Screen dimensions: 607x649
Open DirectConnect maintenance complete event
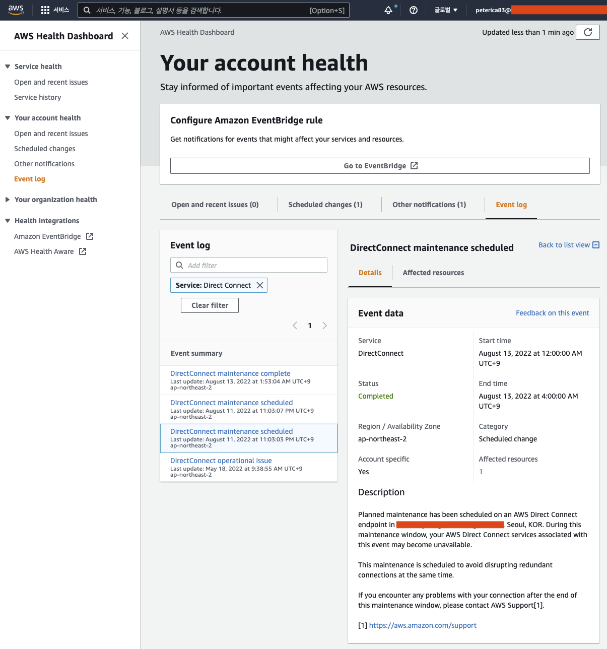pyautogui.click(x=230, y=373)
